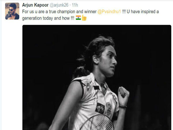
Task: Open the attached black-and-white photo
Action: pos(97,77)
